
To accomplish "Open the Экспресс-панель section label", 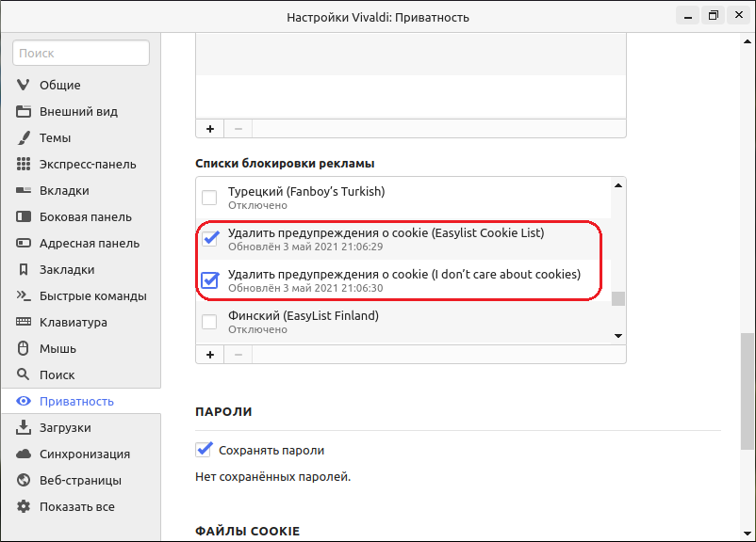I will 88,165.
